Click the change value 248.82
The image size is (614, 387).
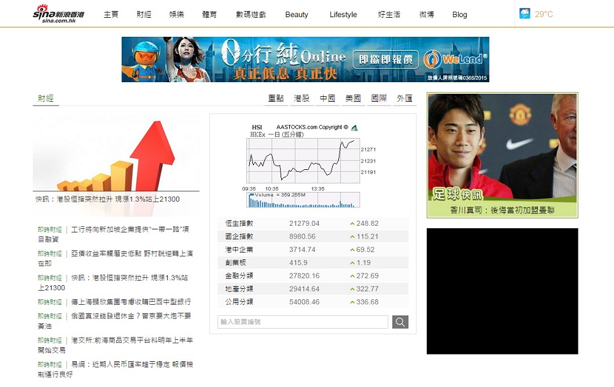click(x=367, y=223)
